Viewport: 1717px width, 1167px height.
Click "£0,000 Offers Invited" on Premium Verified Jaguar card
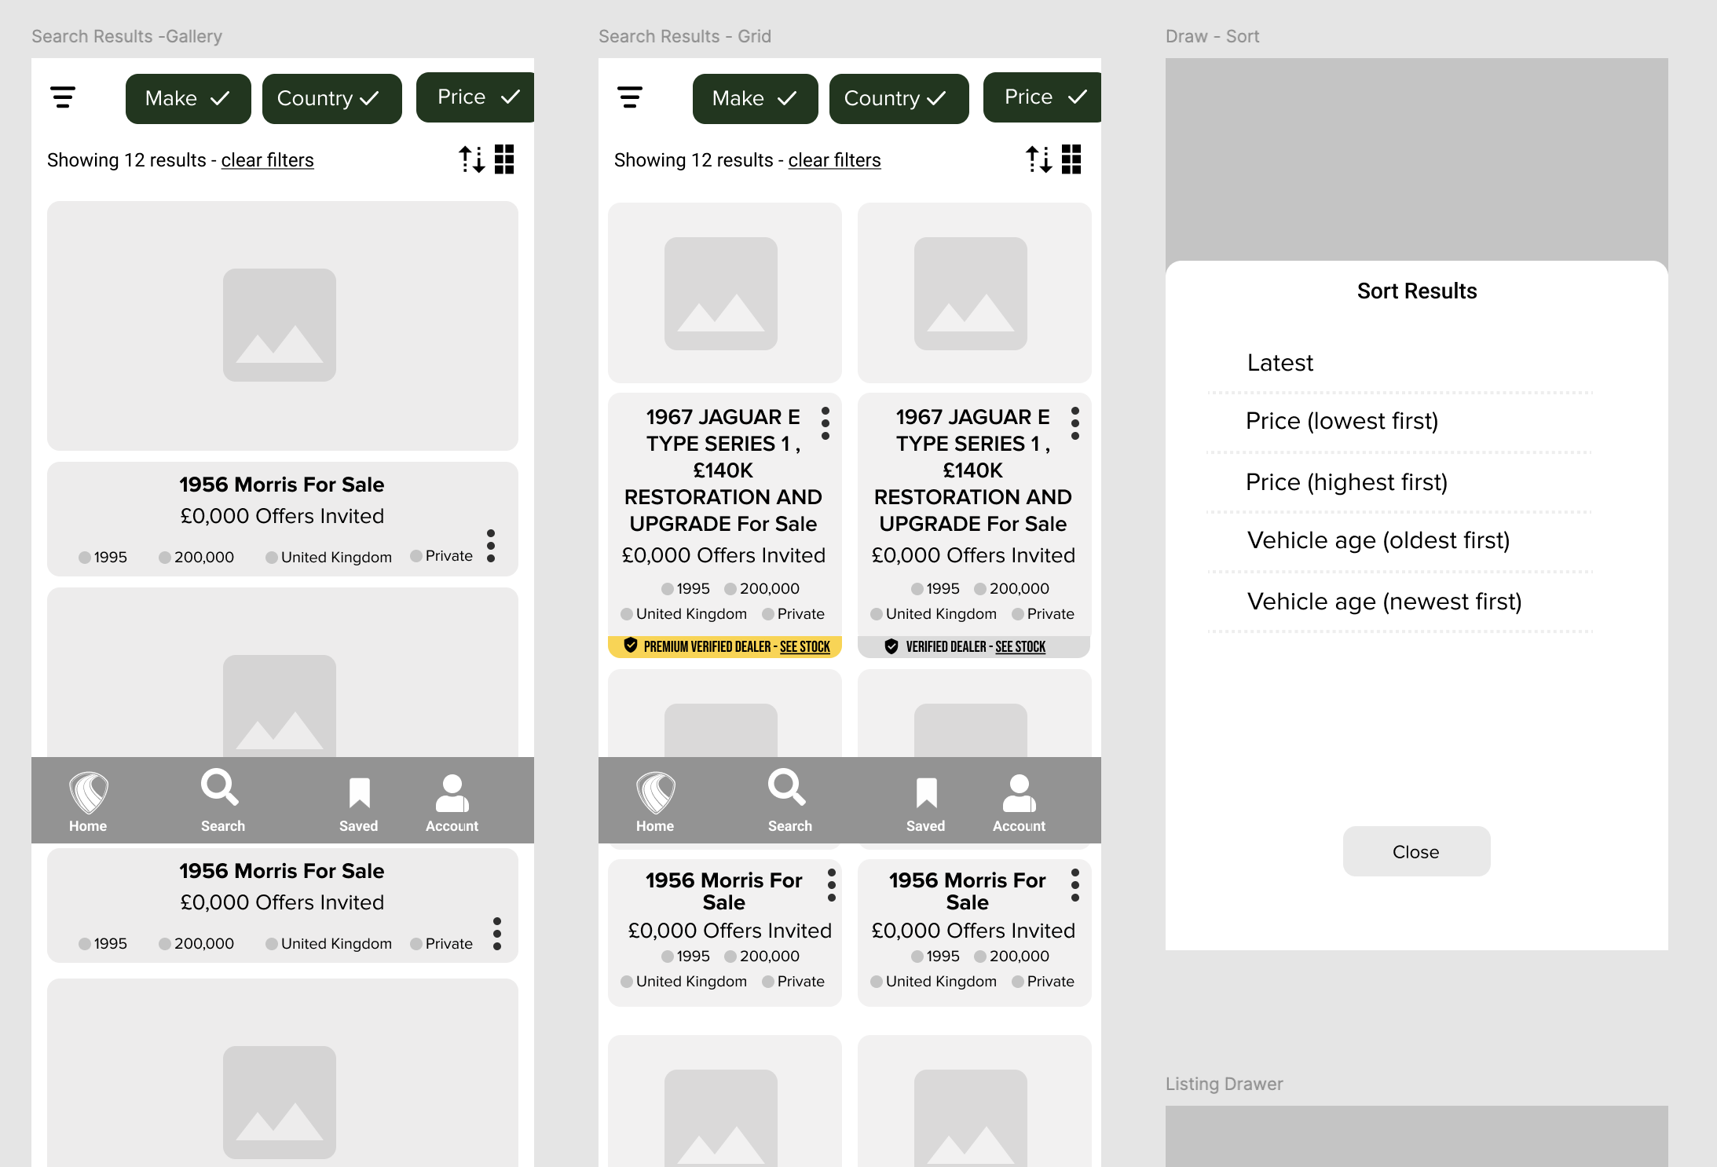pos(723,555)
